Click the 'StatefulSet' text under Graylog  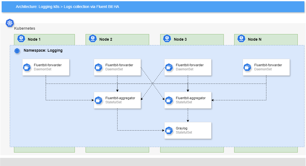(x=184, y=132)
